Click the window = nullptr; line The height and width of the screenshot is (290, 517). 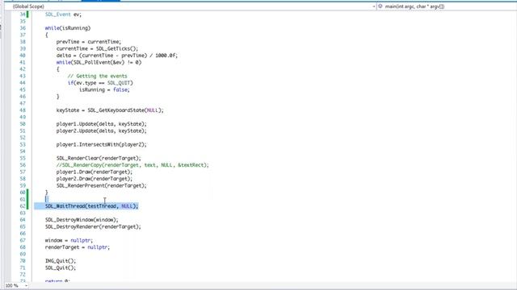click(x=69, y=240)
